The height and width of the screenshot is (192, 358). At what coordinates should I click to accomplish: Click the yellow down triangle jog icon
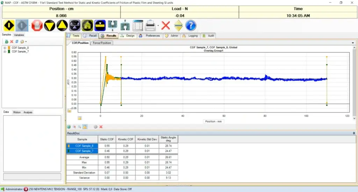pos(50,25)
